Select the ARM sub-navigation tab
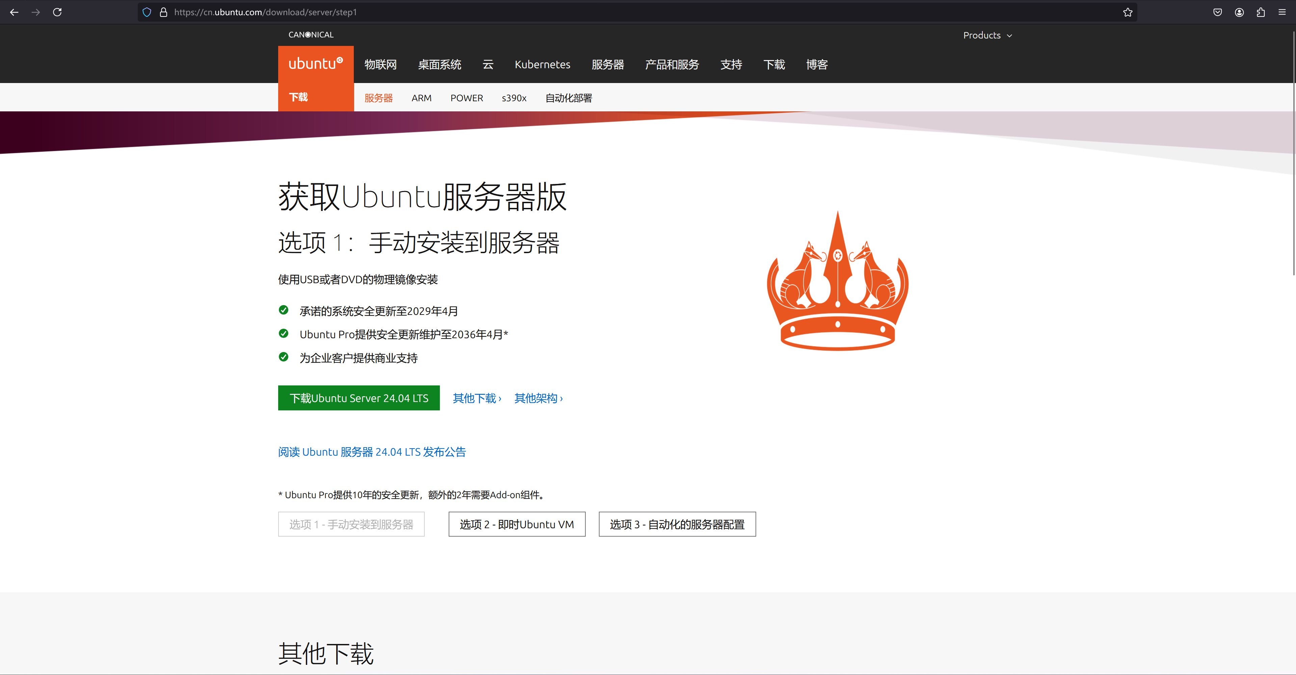The height and width of the screenshot is (675, 1296). point(422,98)
